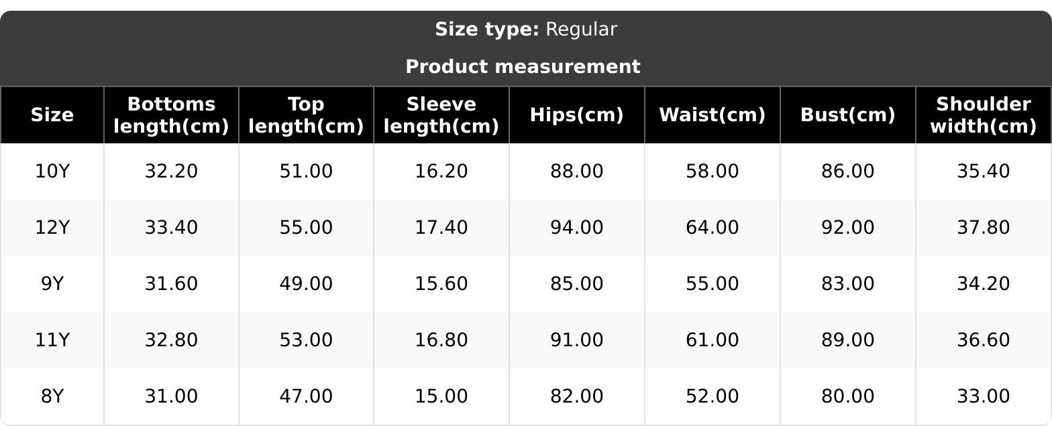Click the Bust(cm) column header
Viewport: 1052px width, 426px height.
847,115
